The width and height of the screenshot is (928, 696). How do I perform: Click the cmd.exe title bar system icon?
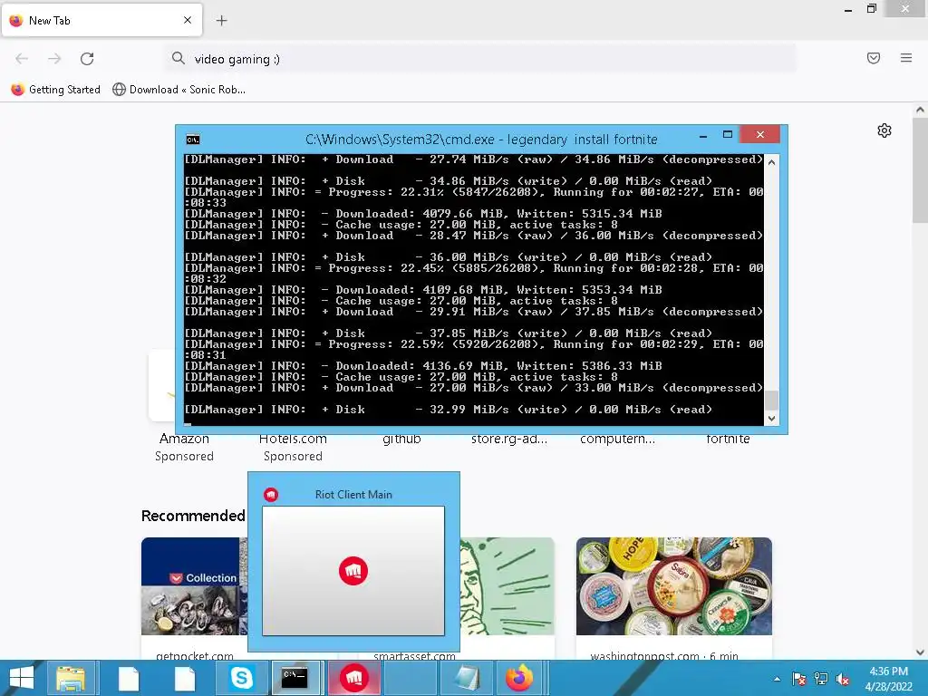[193, 140]
